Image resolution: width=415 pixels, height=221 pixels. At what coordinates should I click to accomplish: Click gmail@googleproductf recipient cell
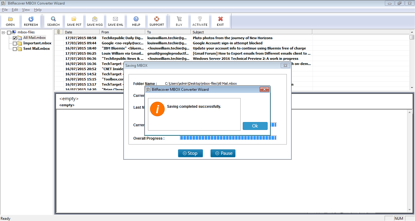[x=168, y=53]
